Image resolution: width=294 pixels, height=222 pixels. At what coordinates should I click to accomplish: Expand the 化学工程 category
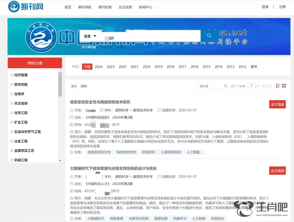[12, 113]
